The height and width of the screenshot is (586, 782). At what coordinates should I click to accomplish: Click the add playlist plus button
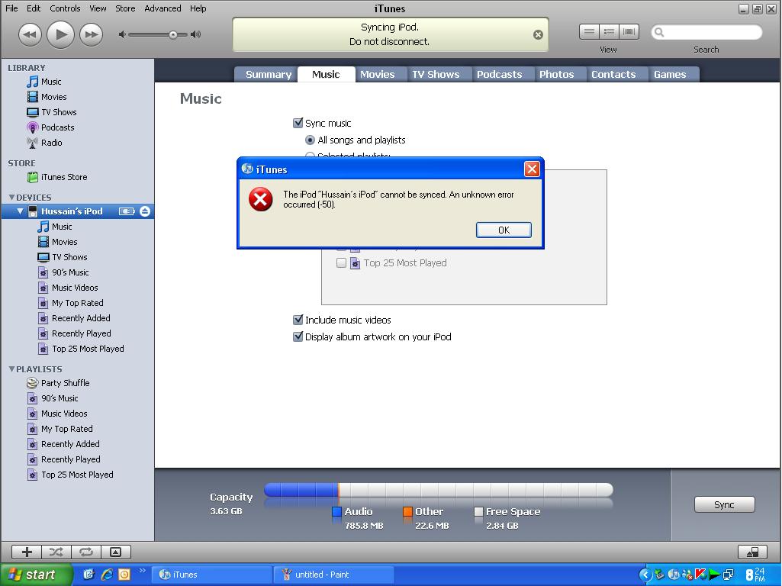27,552
